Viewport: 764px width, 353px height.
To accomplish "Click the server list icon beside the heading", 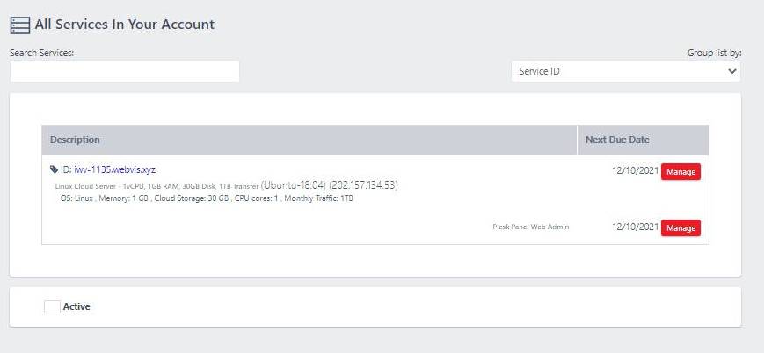I will pos(19,25).
